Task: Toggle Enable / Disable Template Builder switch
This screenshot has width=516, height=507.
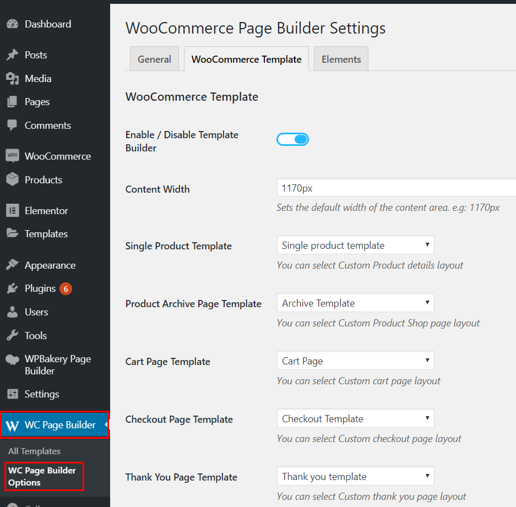Action: coord(292,140)
